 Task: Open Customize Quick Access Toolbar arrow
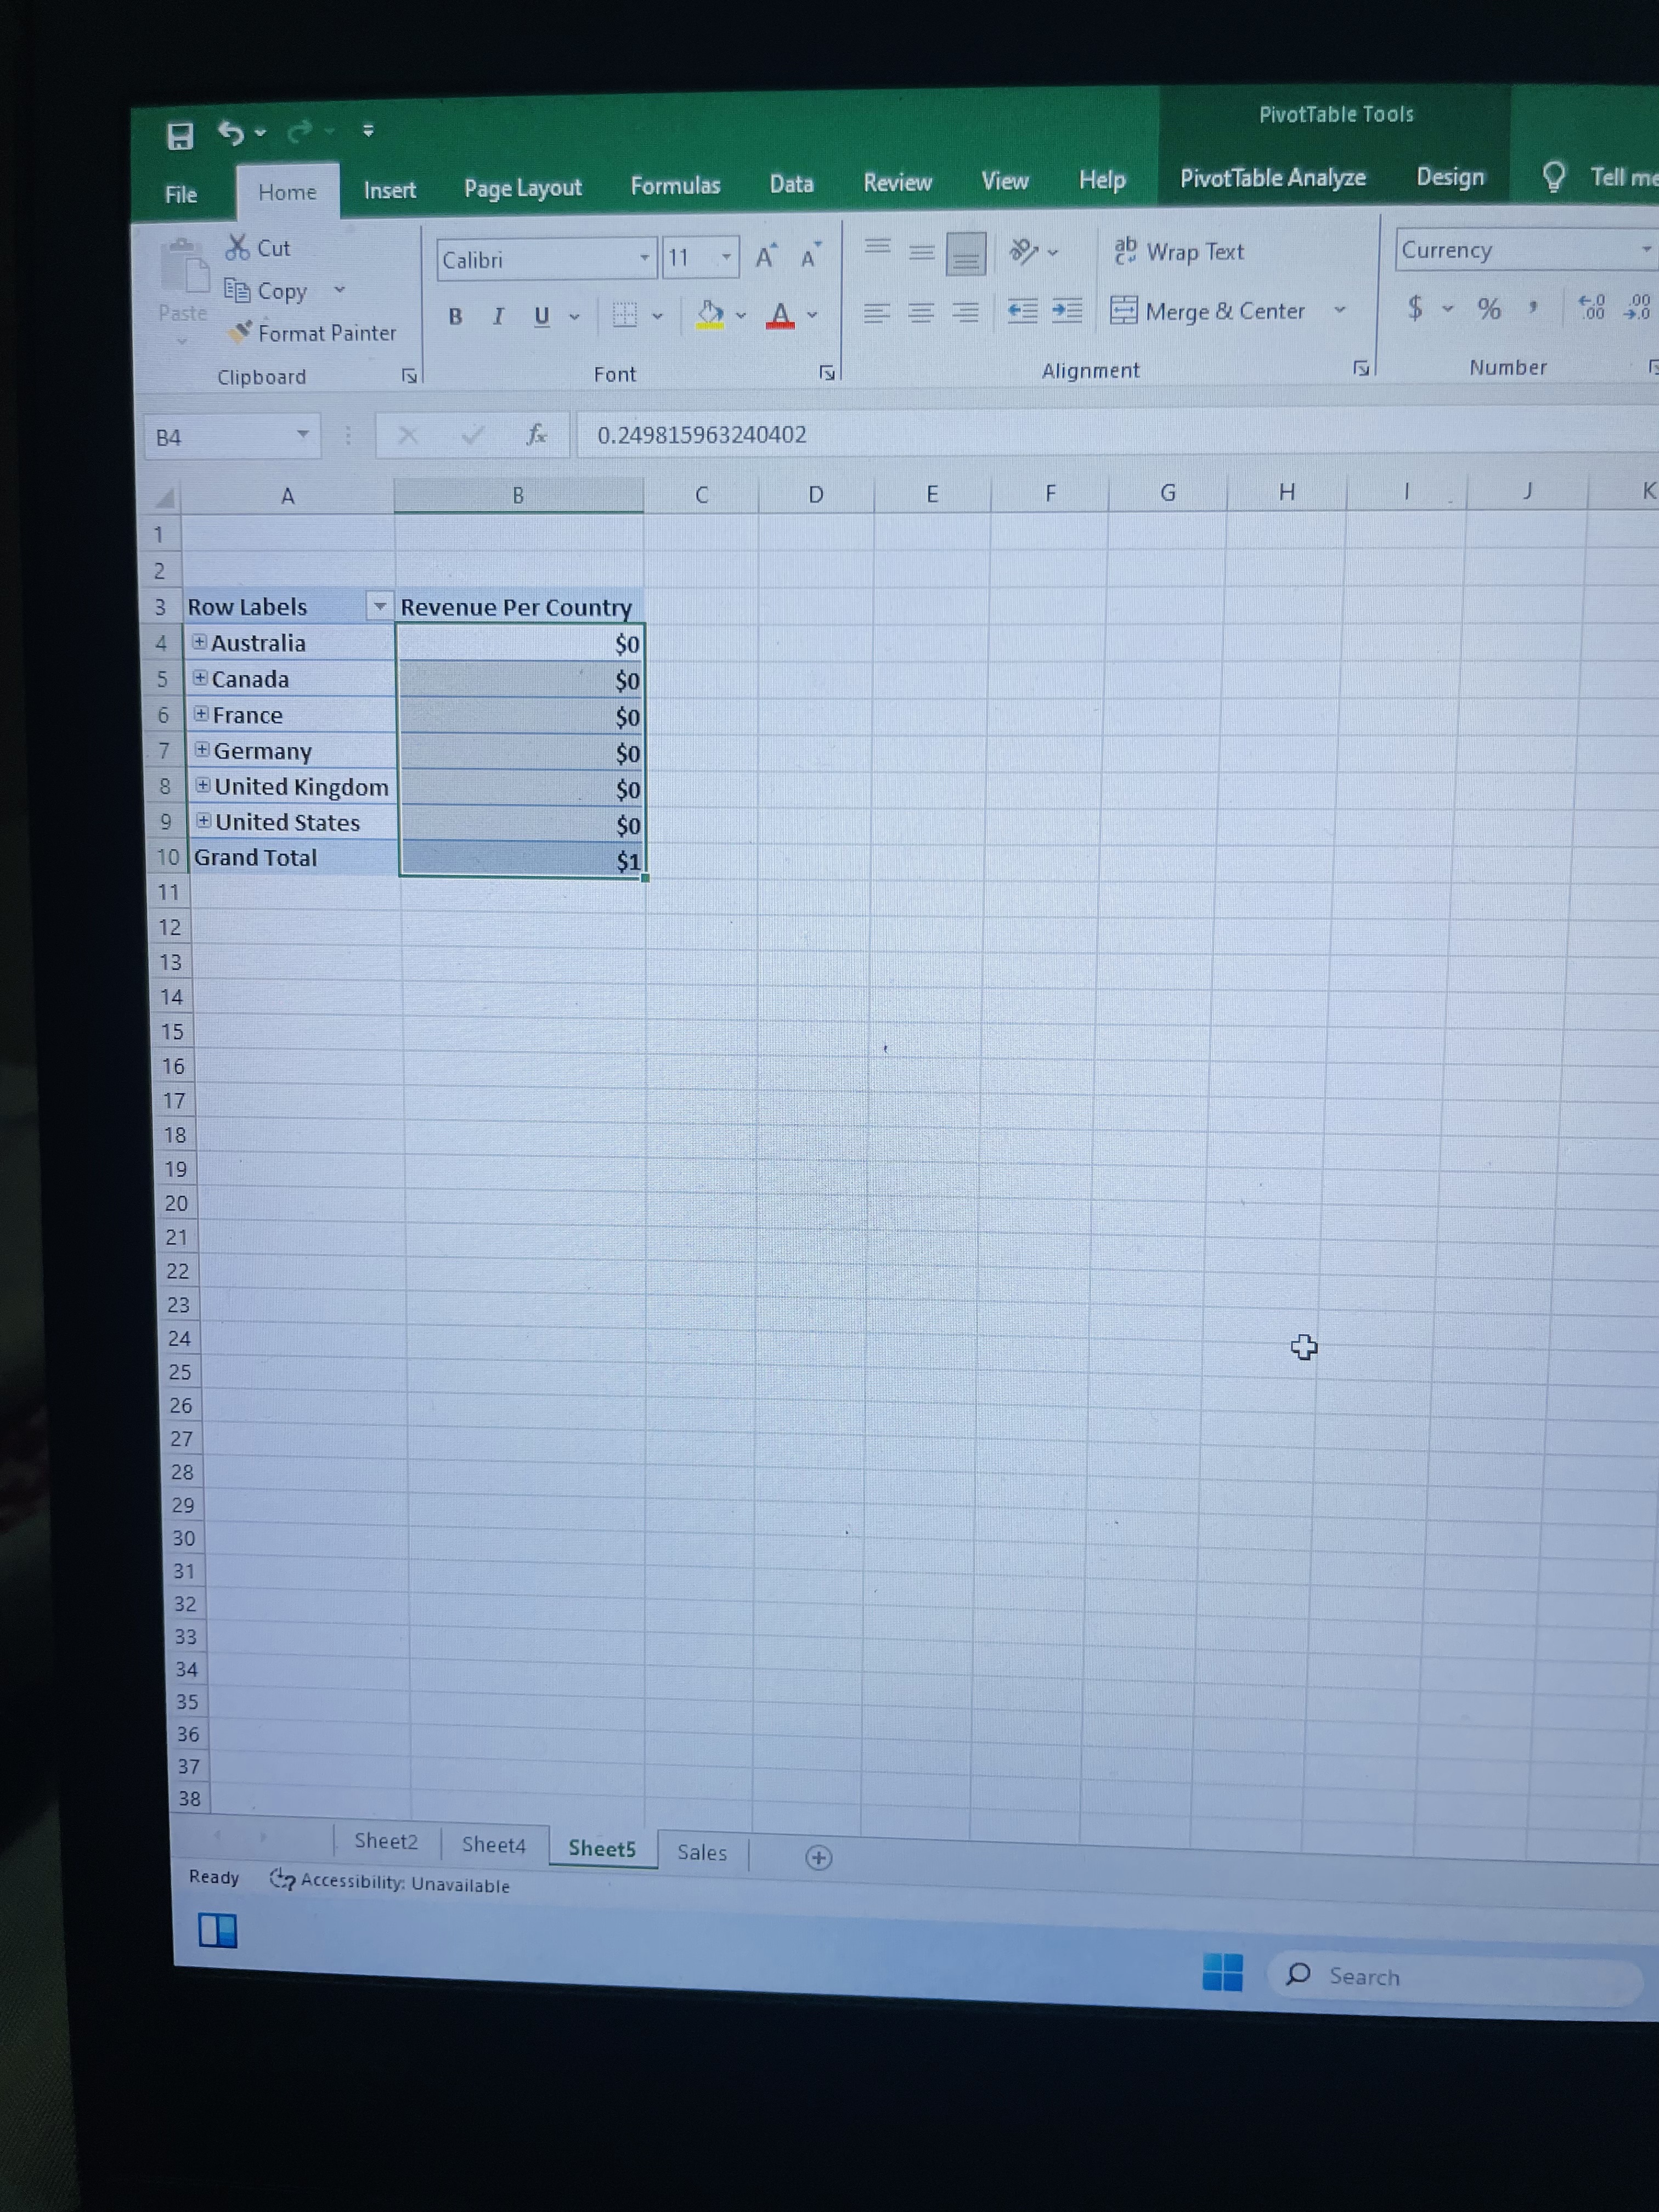368,130
